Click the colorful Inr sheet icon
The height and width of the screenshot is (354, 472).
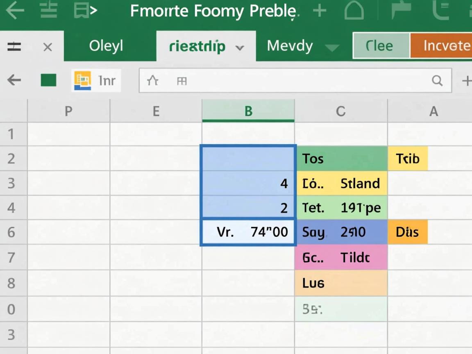(x=83, y=80)
